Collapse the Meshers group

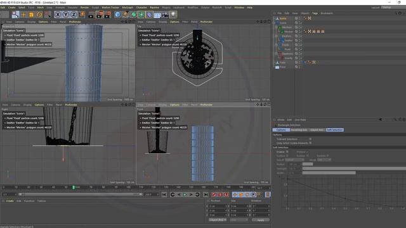(x=277, y=27)
